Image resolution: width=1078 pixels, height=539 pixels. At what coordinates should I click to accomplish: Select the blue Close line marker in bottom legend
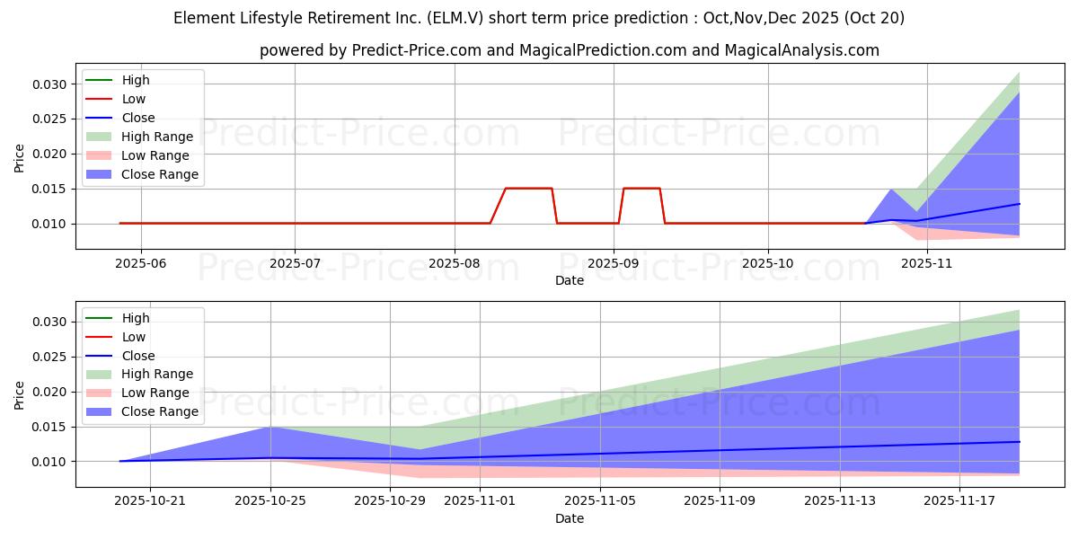click(99, 356)
